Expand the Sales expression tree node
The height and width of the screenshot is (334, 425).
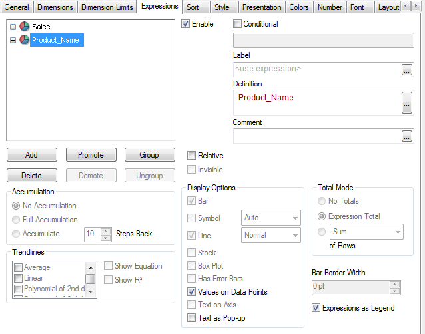coord(13,27)
